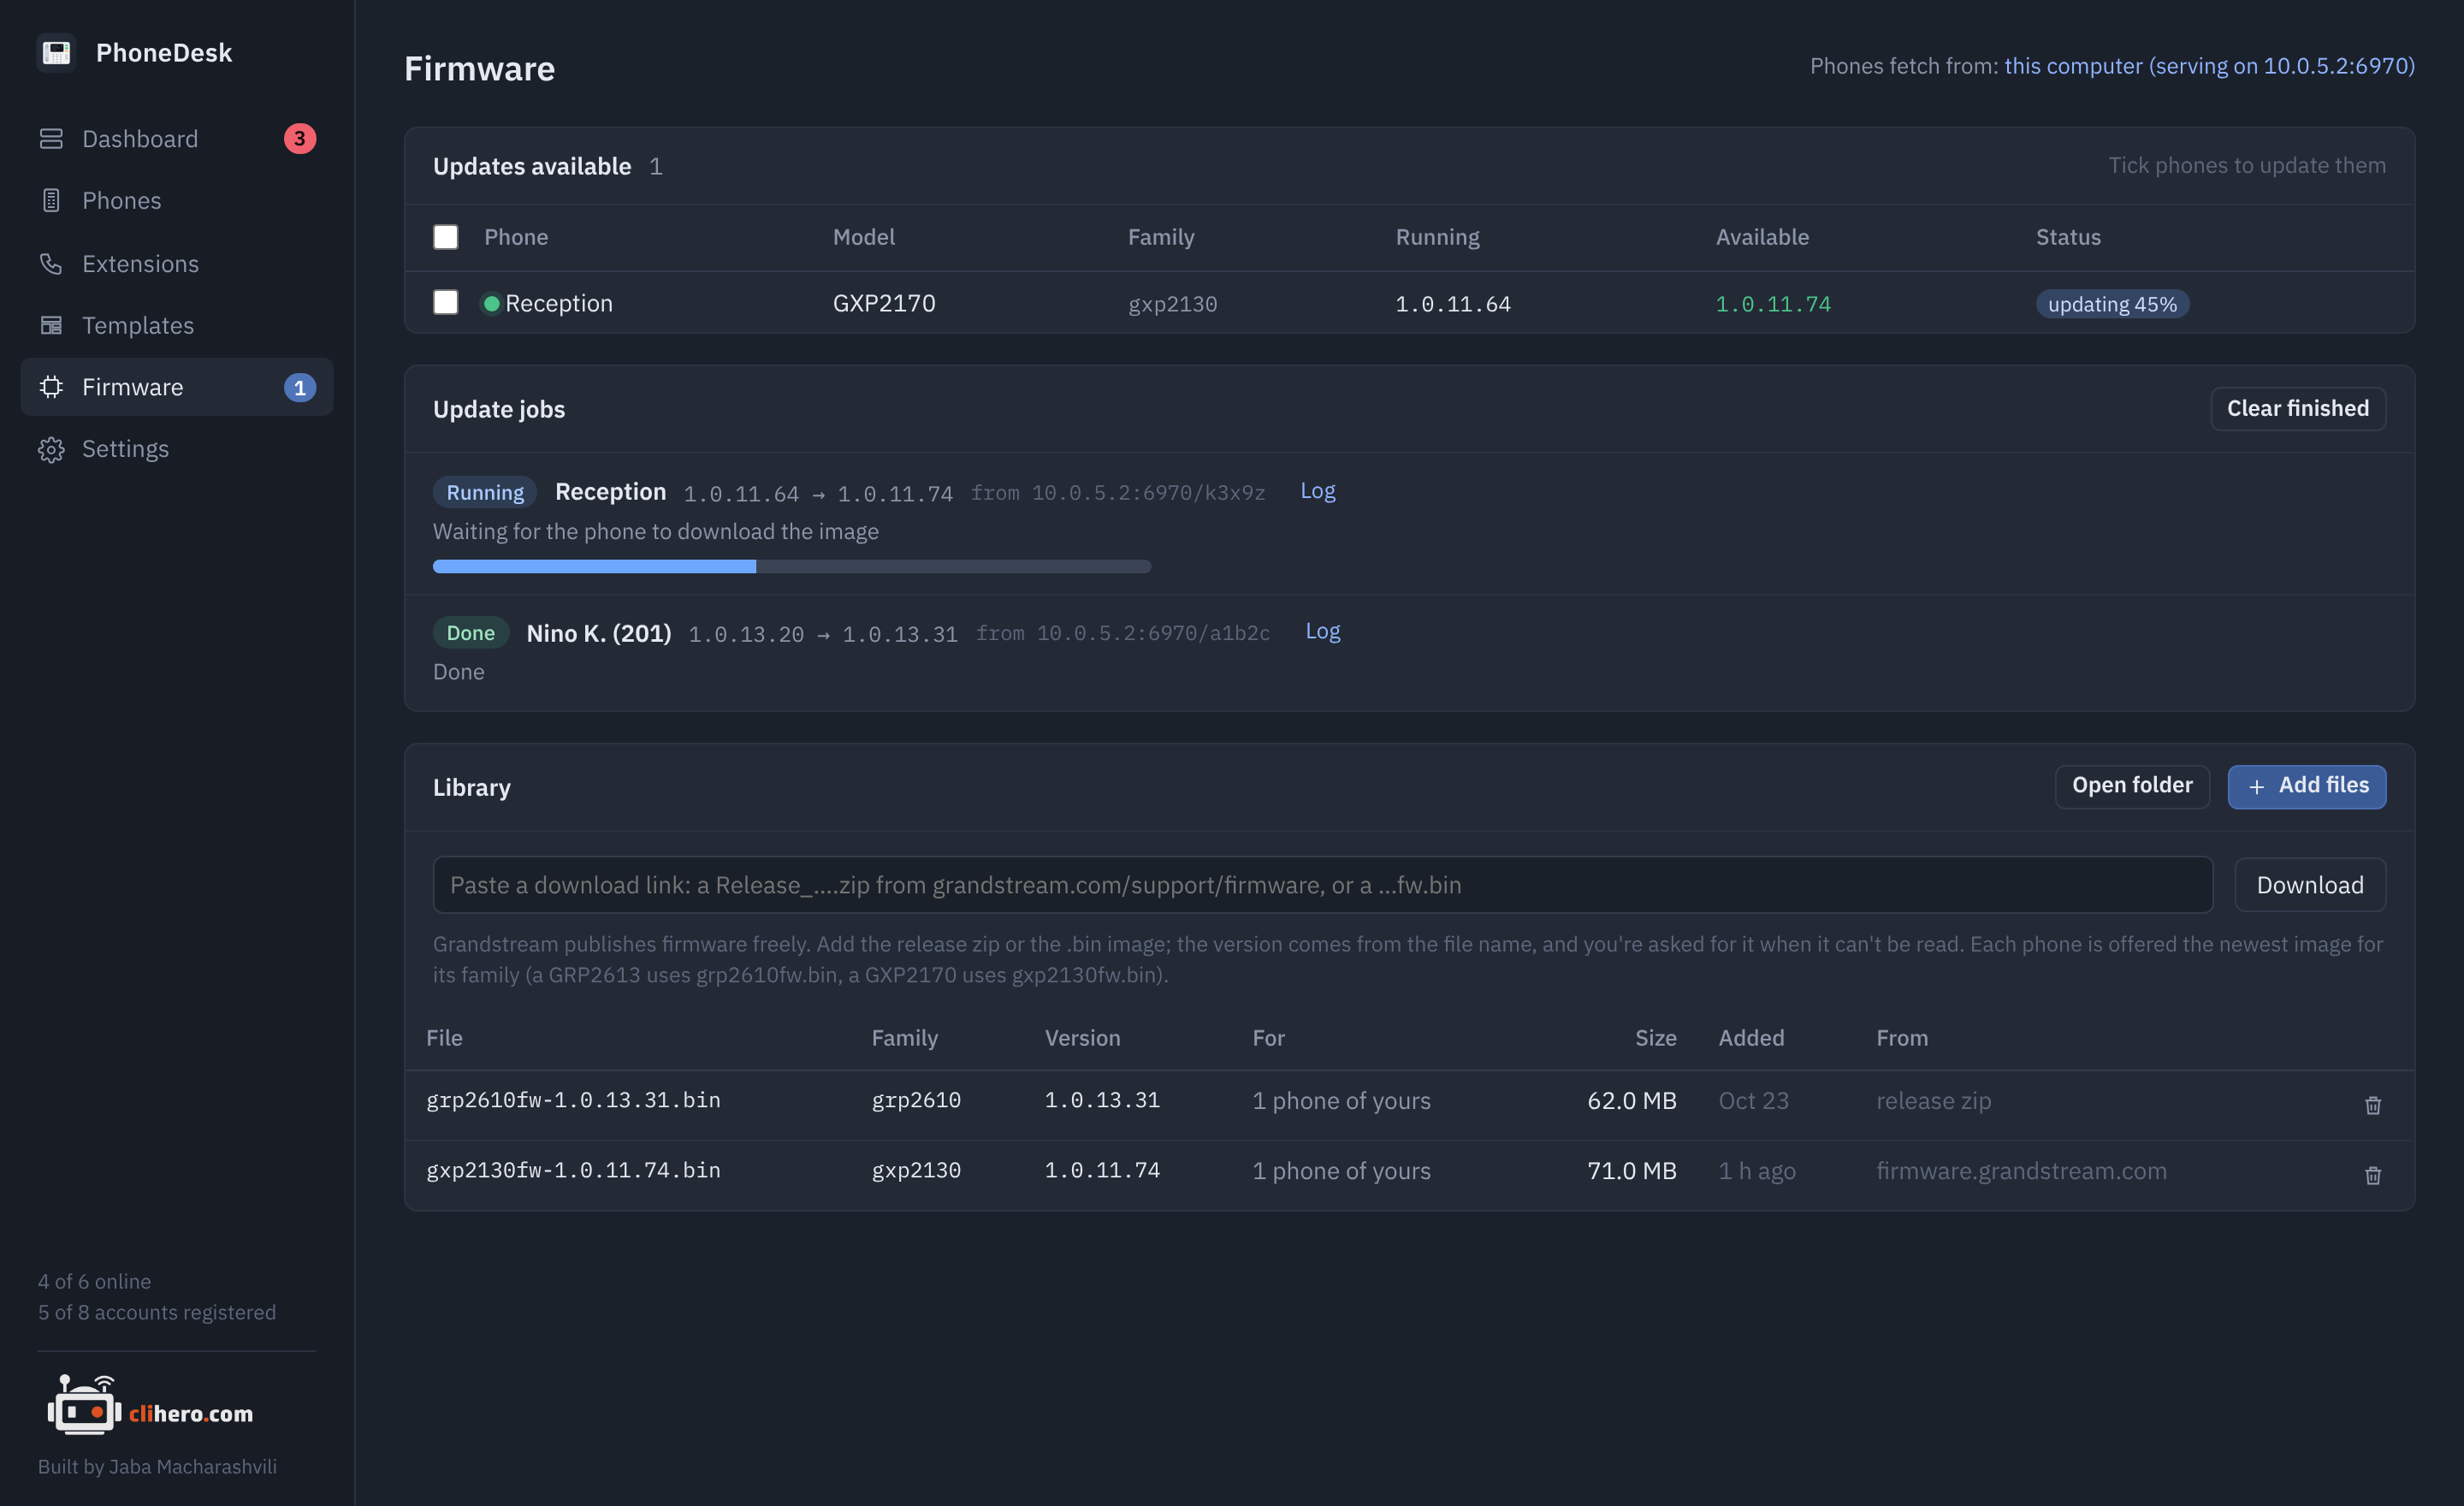2464x1506 pixels.
Task: Click the PhoneDesk logo icon
Action: pos(57,52)
